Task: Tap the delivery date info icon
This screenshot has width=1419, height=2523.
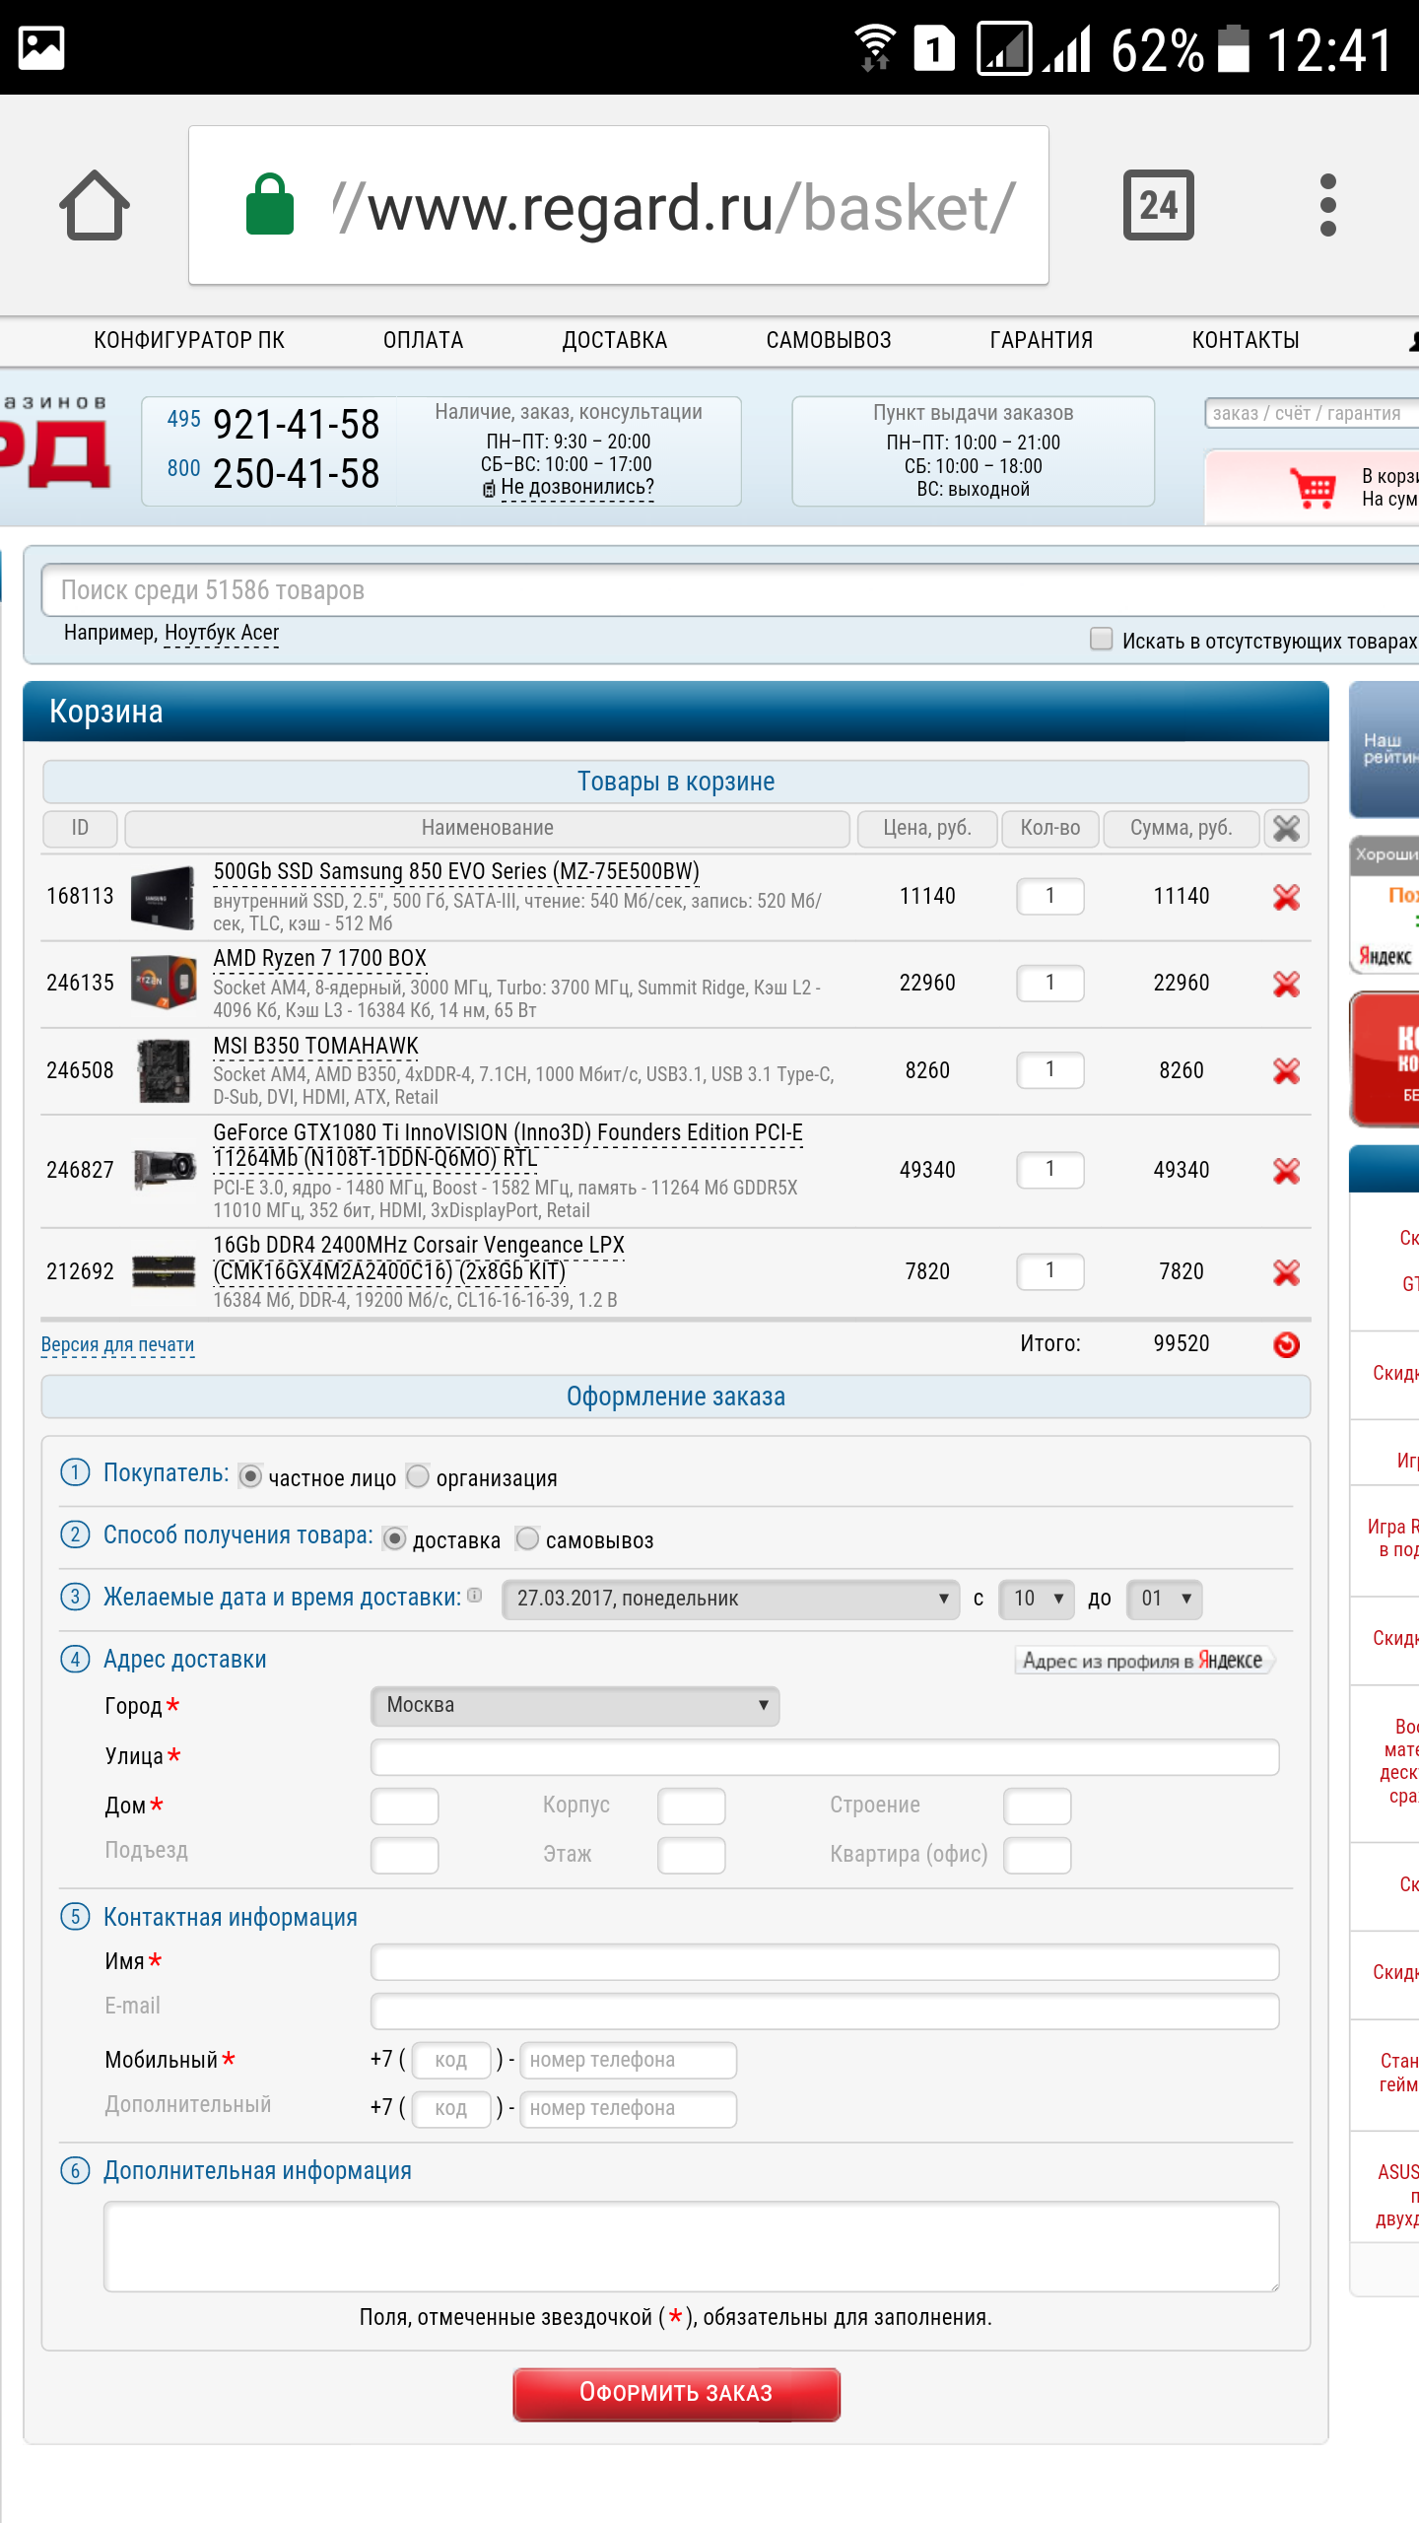Action: point(475,1596)
